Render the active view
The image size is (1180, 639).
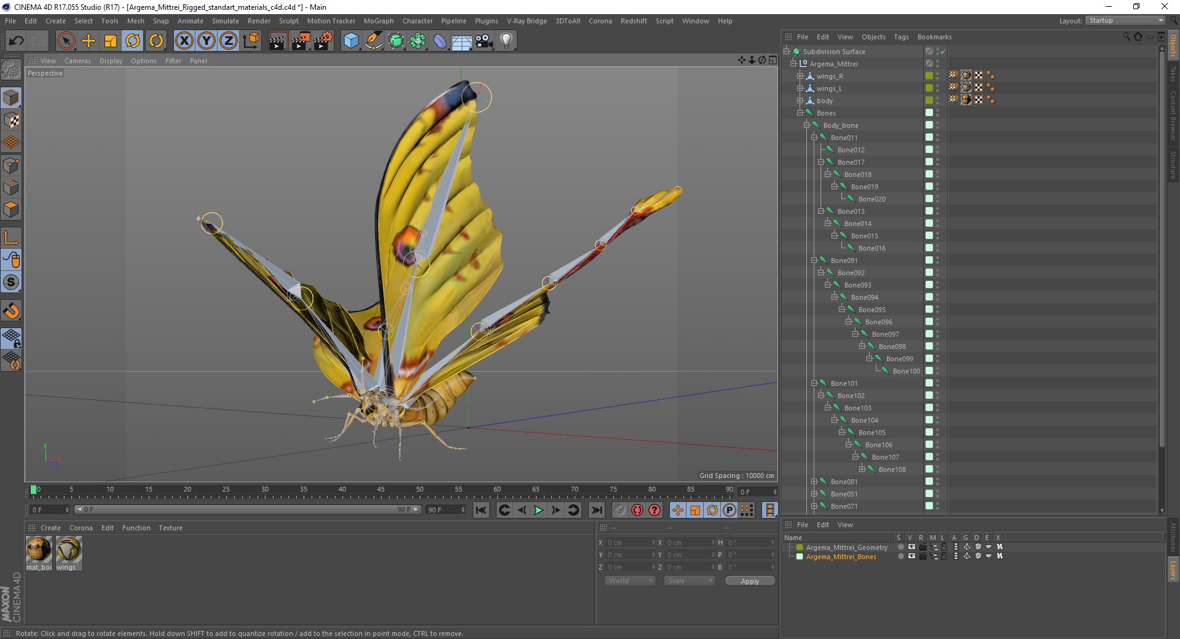(278, 41)
